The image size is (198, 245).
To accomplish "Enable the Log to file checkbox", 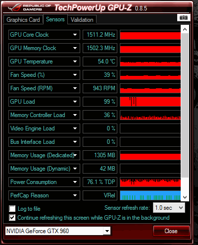I will (x=12, y=209).
